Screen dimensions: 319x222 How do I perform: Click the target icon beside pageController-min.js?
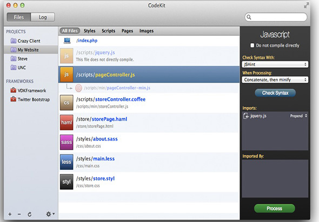(x=78, y=88)
